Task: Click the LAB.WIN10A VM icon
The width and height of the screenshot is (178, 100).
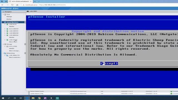Action: [7, 35]
